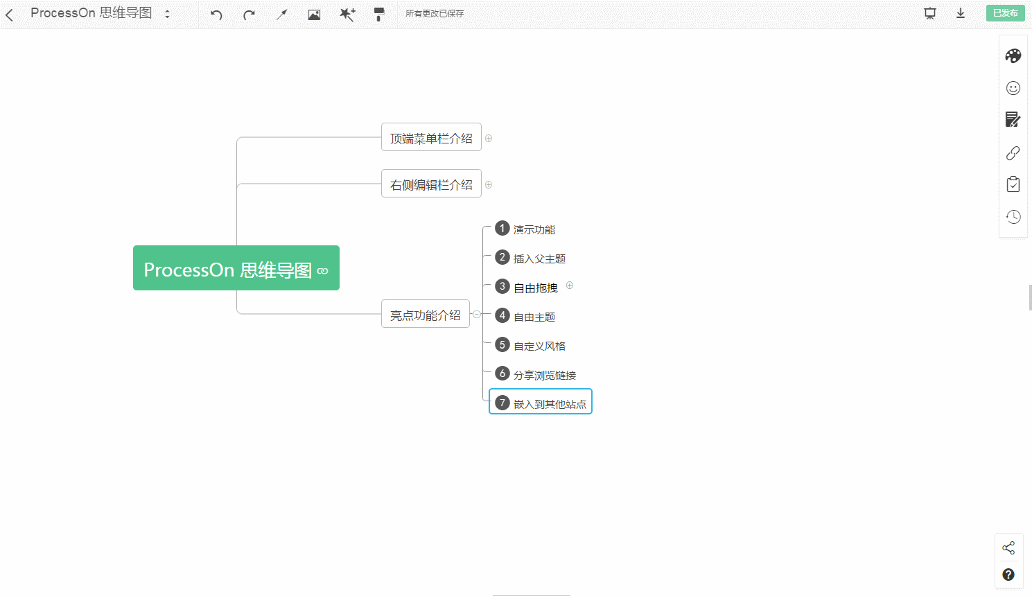The height and width of the screenshot is (596, 1032).
Task: Insert an image from the toolbar
Action: 313,14
